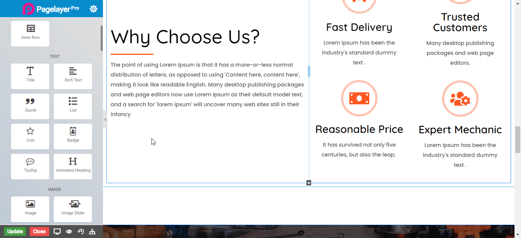The width and height of the screenshot is (521, 238).
Task: Click text under Expert Mechanic
Action: tap(460, 155)
